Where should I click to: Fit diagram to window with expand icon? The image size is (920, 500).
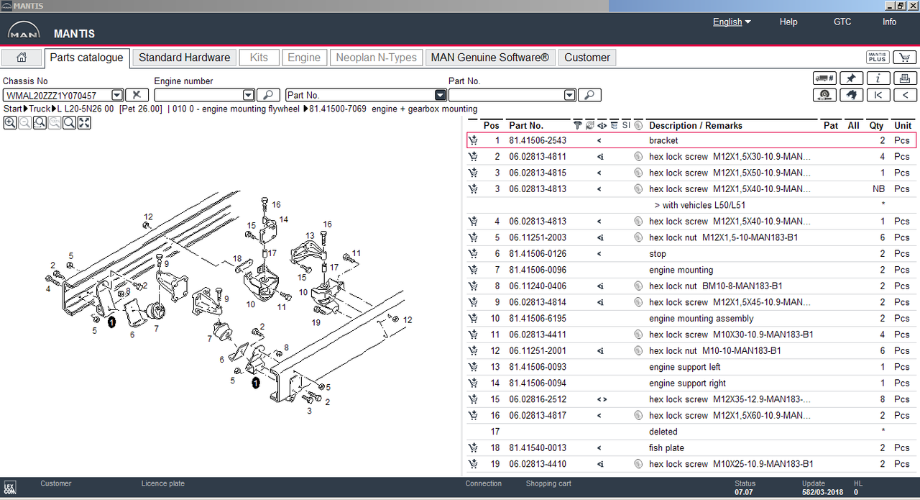[84, 123]
